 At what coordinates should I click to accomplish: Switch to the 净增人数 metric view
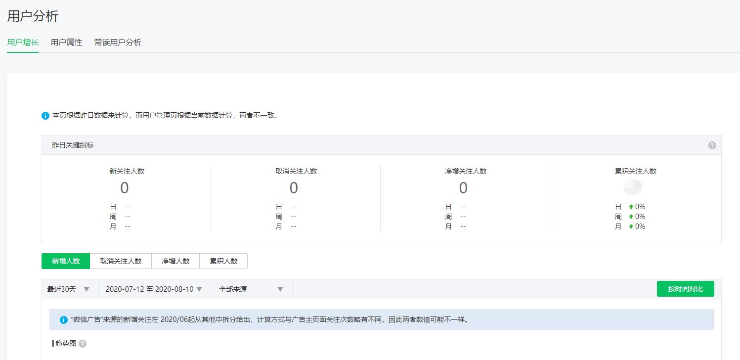pyautogui.click(x=175, y=261)
